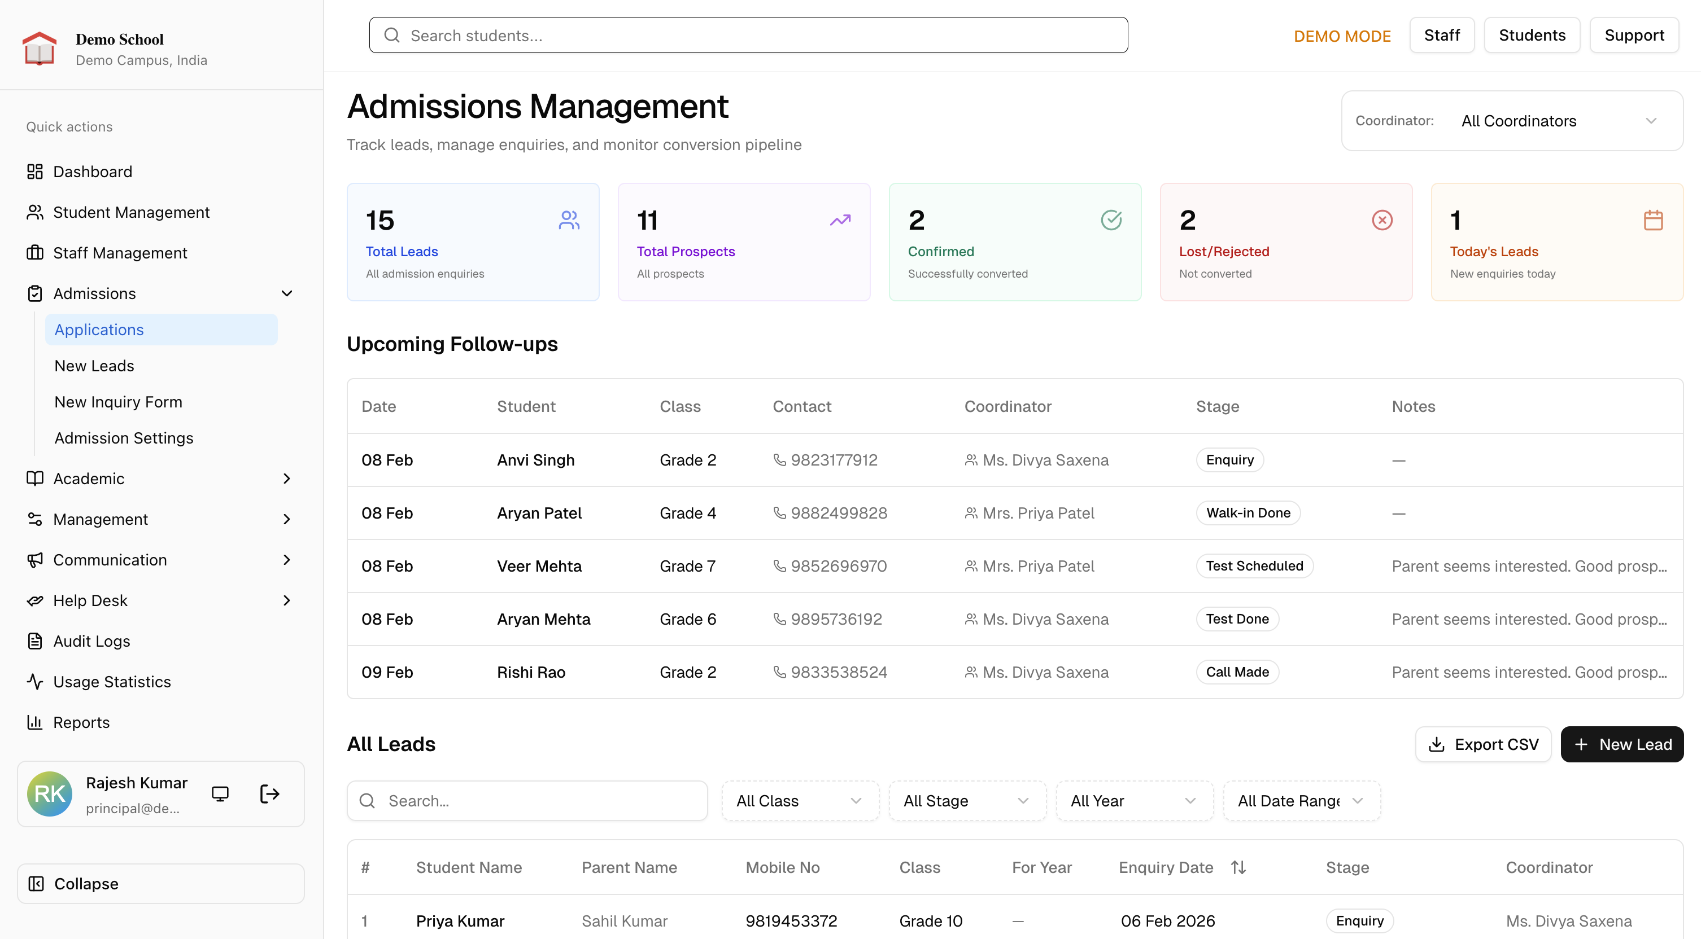Click the Demo School logo icon
The height and width of the screenshot is (939, 1701).
click(x=39, y=49)
